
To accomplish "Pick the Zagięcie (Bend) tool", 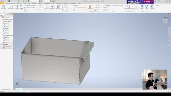I will (x=40, y=6).
